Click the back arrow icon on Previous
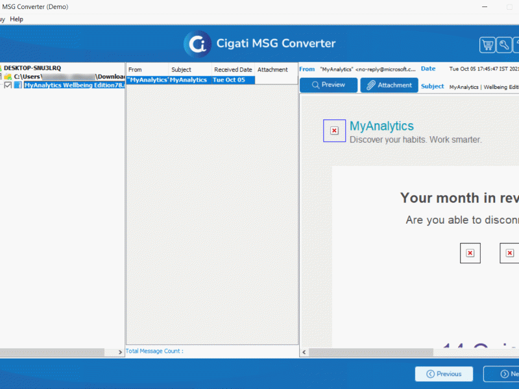The width and height of the screenshot is (519, 389). [x=430, y=374]
